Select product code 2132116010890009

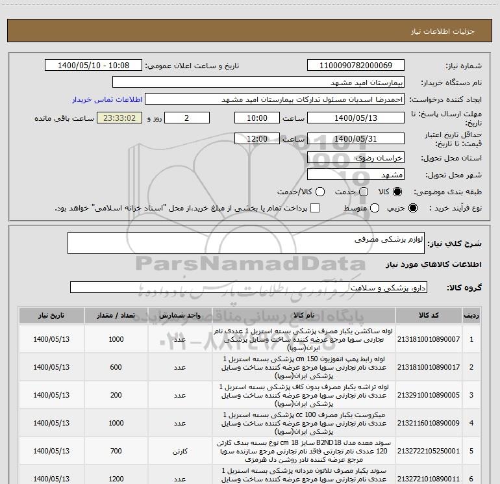429,423
